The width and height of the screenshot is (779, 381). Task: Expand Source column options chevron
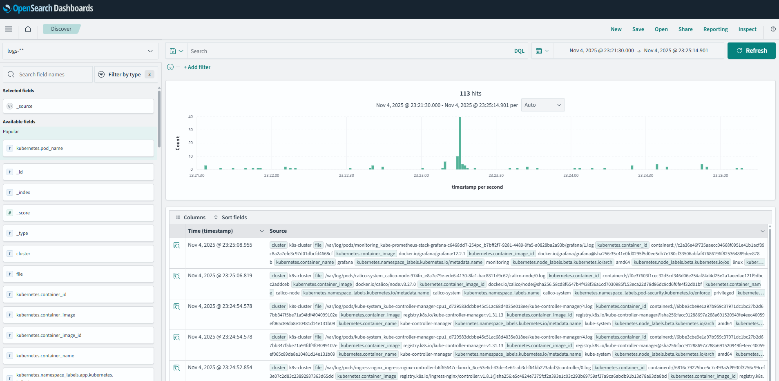[x=762, y=231]
